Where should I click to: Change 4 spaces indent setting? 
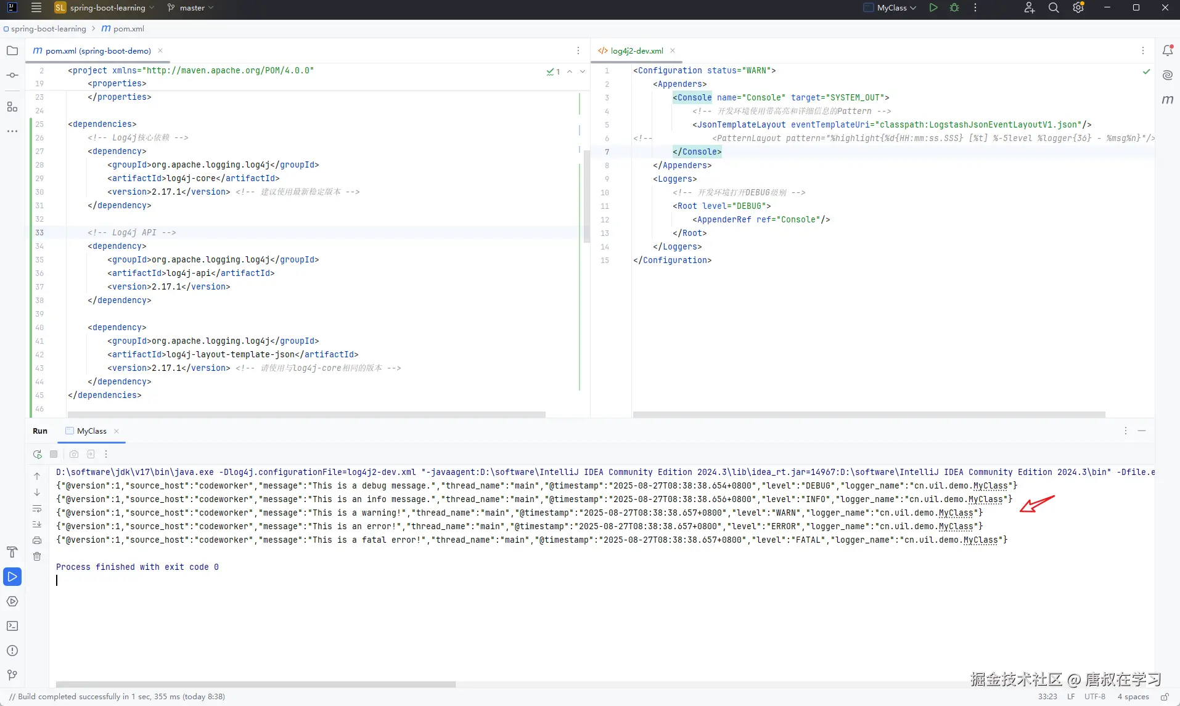(1133, 697)
